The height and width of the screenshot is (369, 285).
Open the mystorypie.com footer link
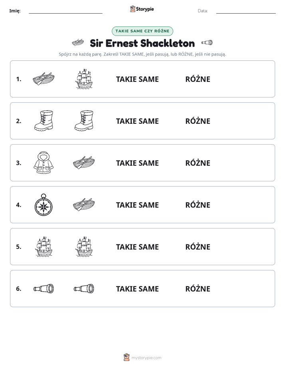tap(146, 358)
